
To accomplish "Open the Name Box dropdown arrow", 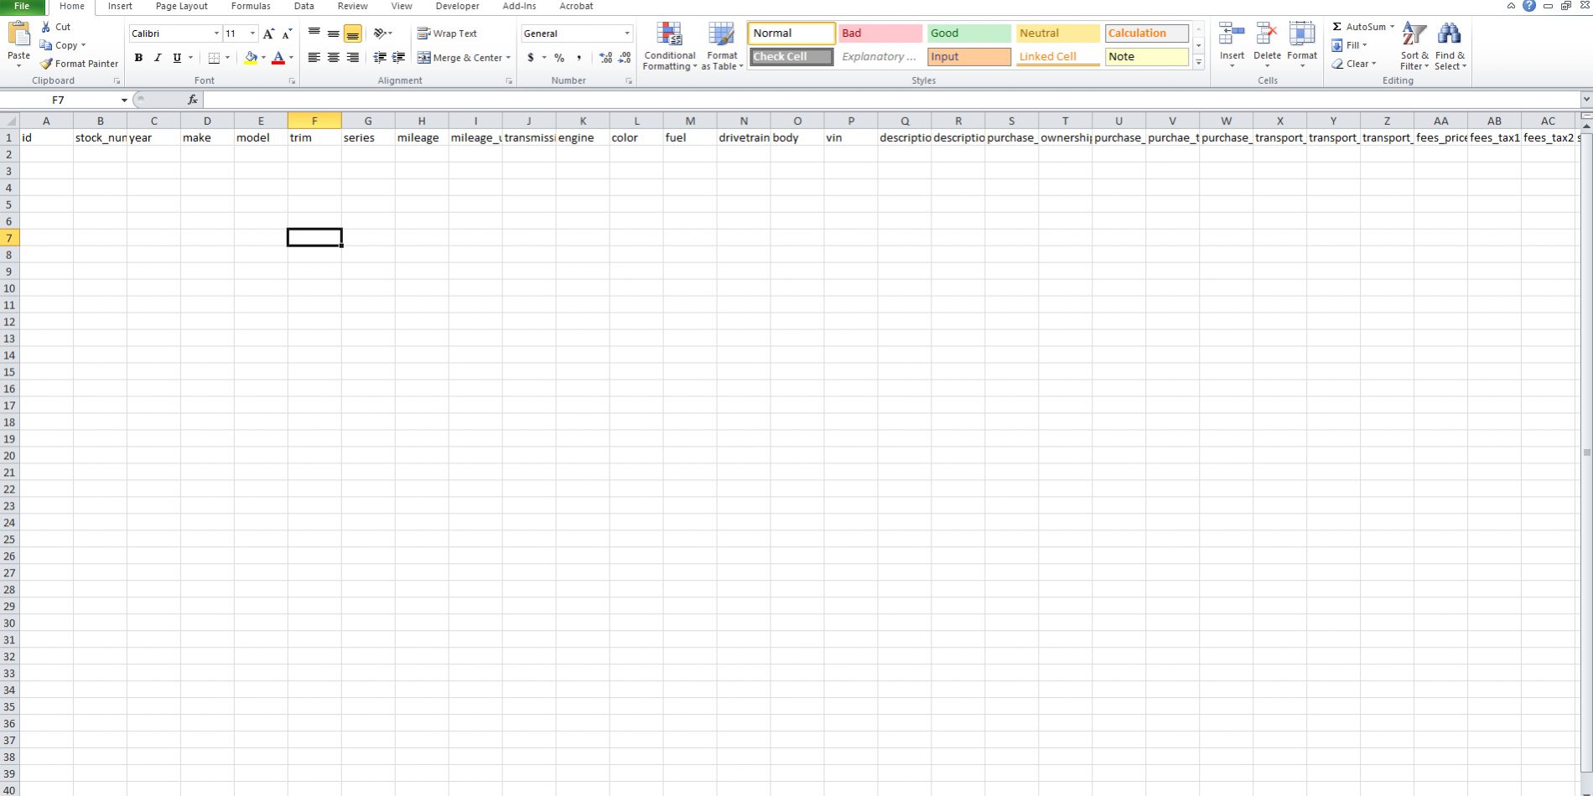I will coord(124,100).
